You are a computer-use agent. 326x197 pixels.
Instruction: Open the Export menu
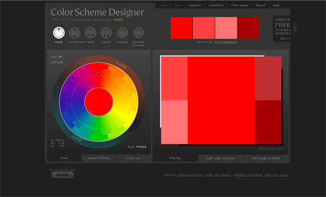(x=260, y=6)
